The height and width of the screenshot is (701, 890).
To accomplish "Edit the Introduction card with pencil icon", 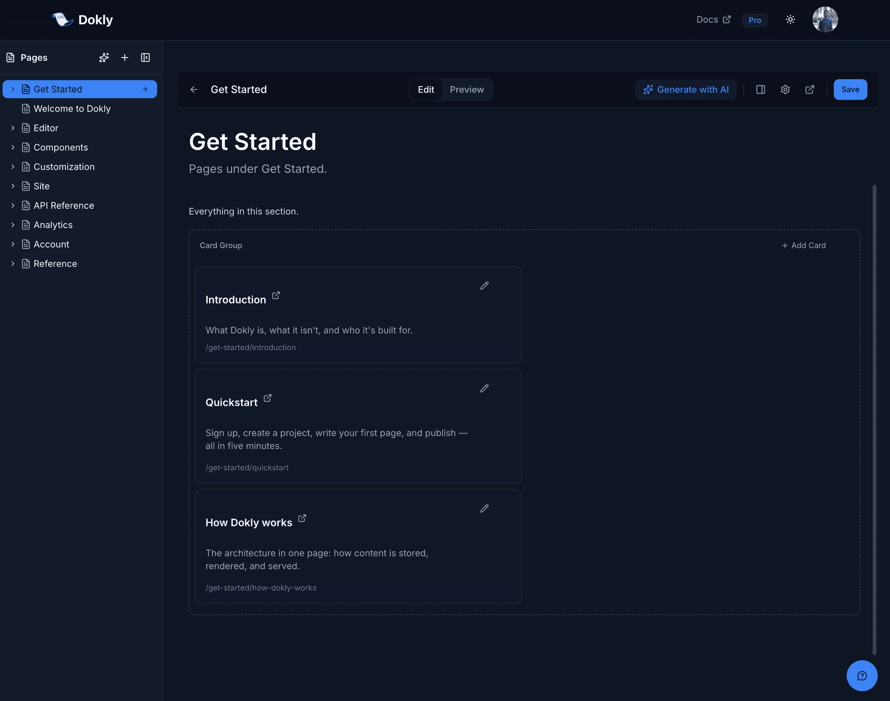I will (x=484, y=286).
